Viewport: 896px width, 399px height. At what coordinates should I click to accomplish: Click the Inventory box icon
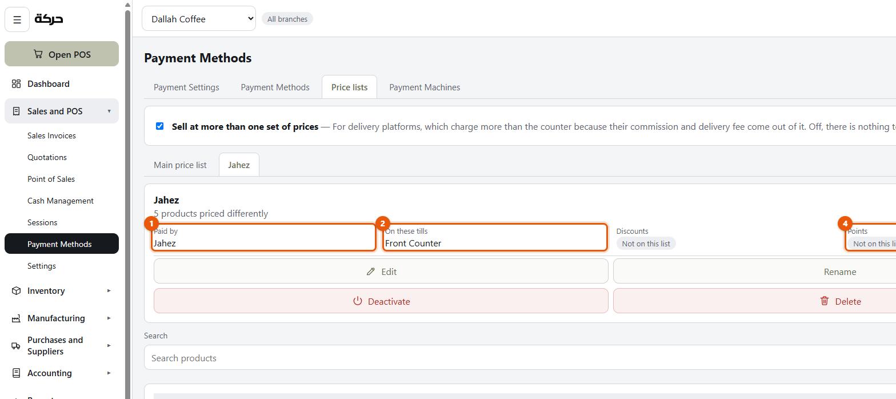click(x=16, y=291)
